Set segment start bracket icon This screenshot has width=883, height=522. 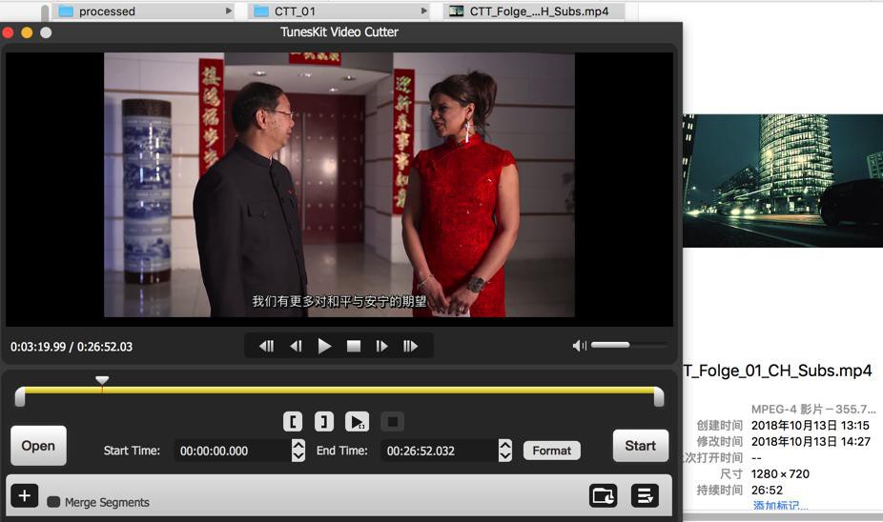pos(293,421)
